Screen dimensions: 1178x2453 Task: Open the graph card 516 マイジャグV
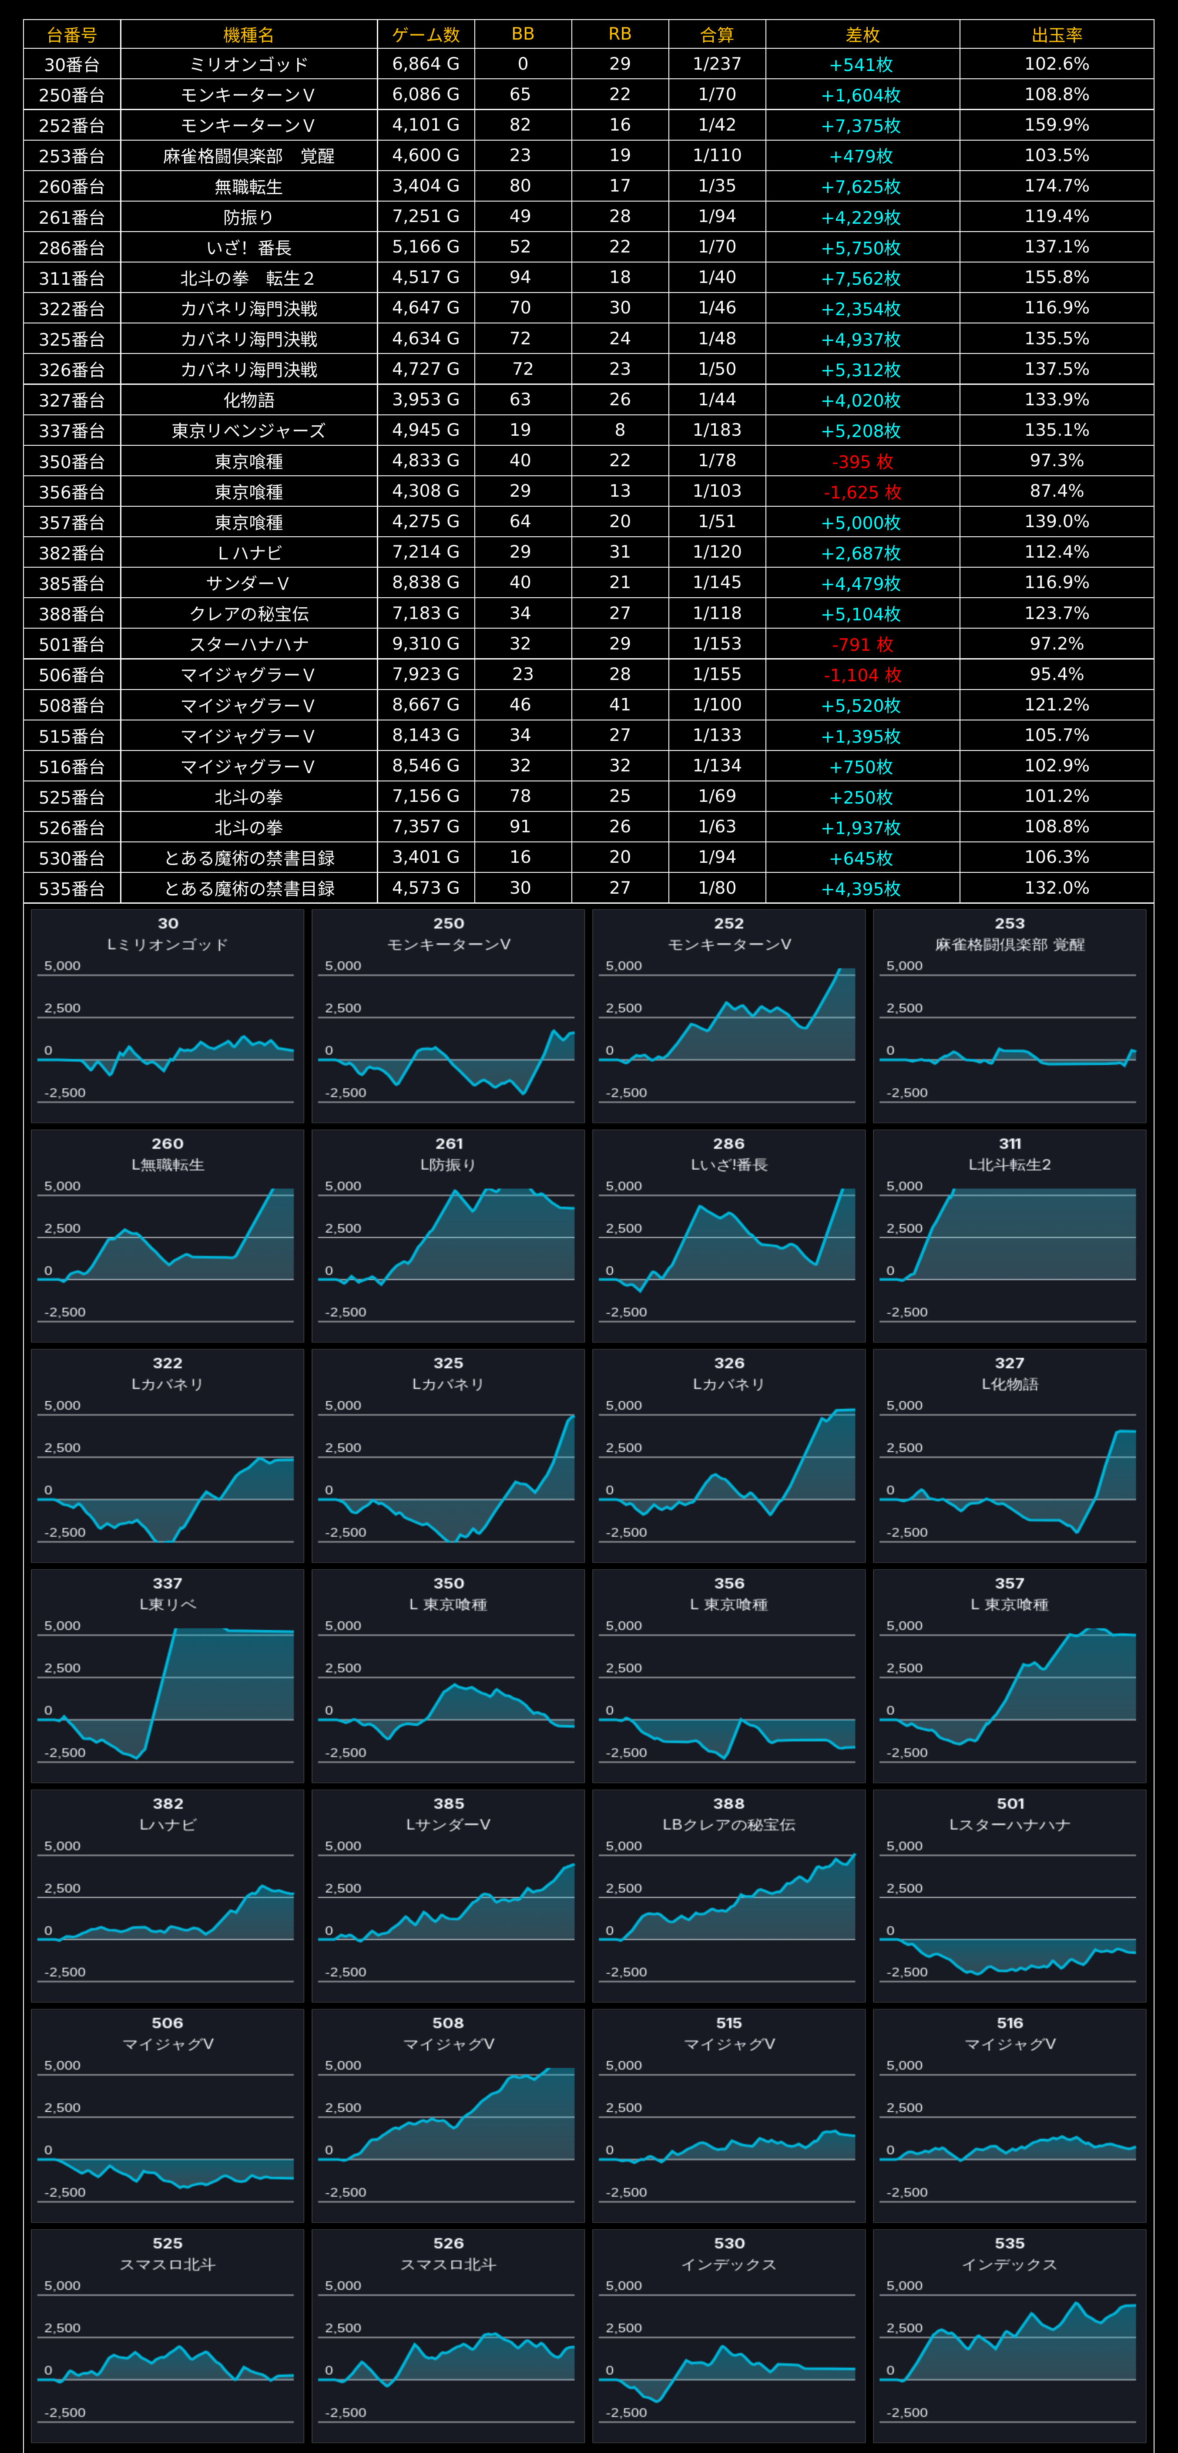1010,2116
